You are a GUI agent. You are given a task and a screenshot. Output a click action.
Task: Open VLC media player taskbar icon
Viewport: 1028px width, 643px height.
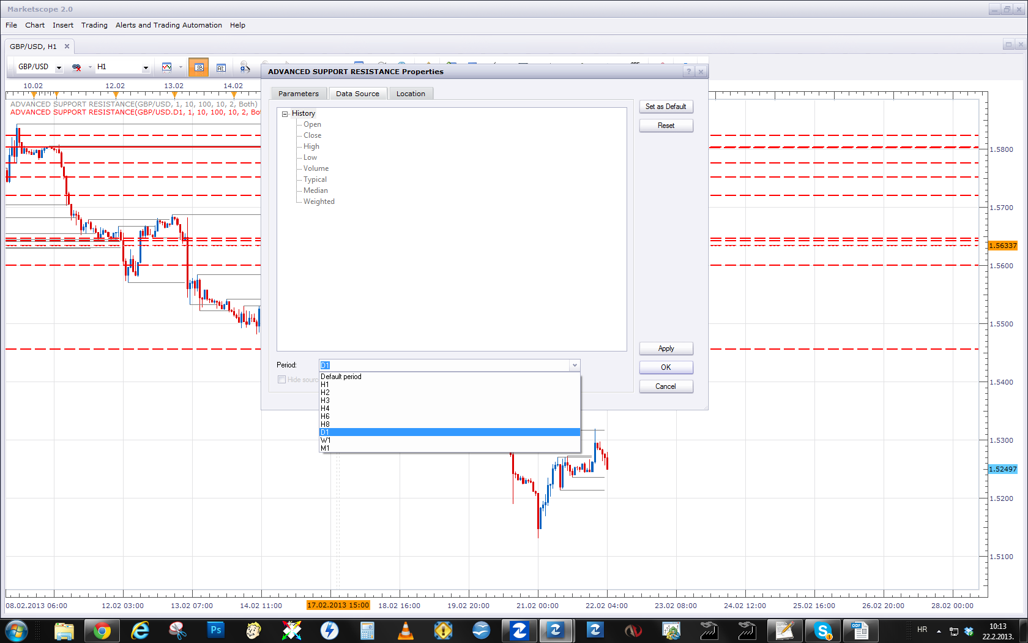tap(405, 630)
